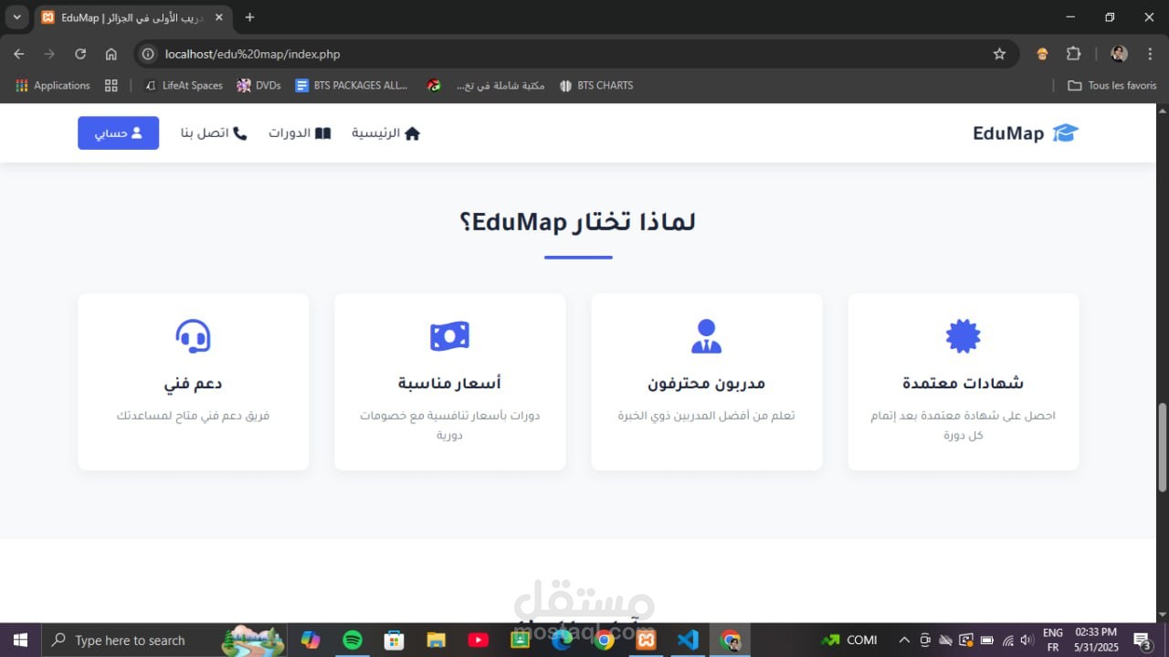This screenshot has height=657, width=1169.
Task: Open Google Classroom from the taskbar
Action: [520, 640]
